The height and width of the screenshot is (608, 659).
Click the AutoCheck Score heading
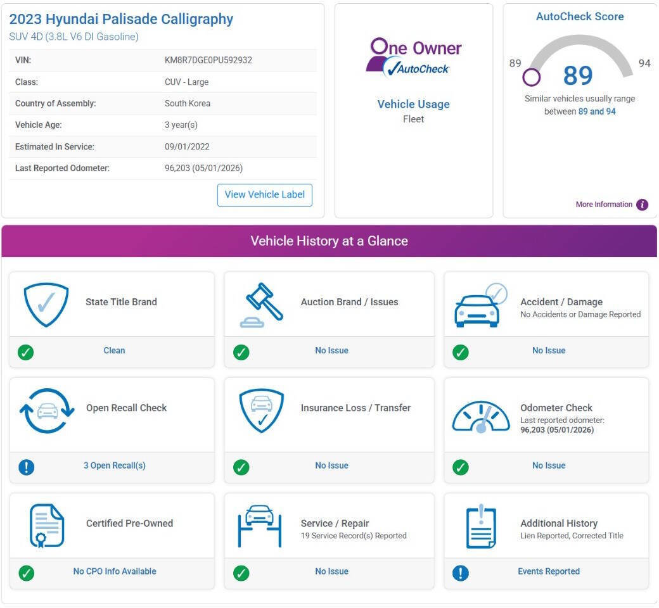point(580,16)
